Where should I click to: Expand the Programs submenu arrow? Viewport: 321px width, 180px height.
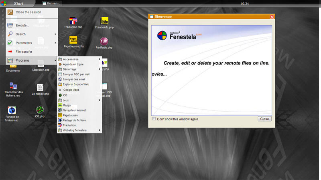(x=55, y=60)
